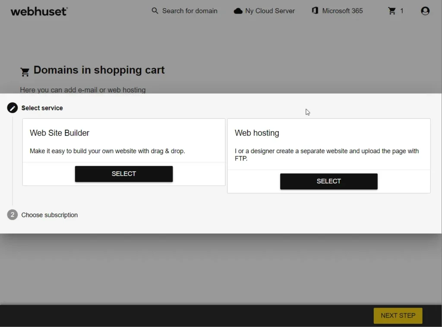Open the user account profile icon
This screenshot has width=442, height=327.
[425, 11]
